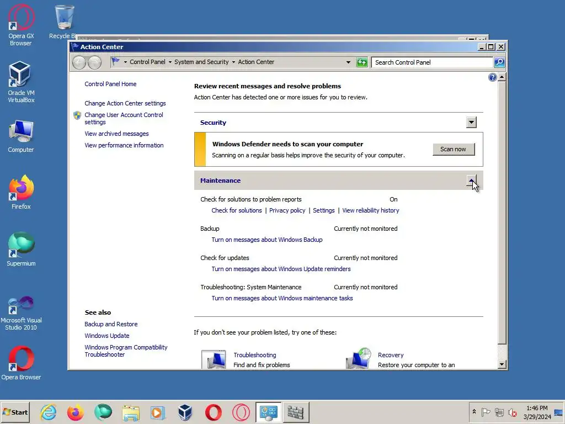Click the Action Center flag tray icon
This screenshot has width=565, height=424.
[x=486, y=412]
